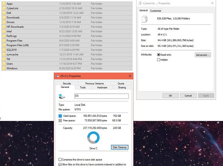Screen dimensions: 223x166
Task: Click the Intel date 9/22/2020 12:03 AM
Action: (x=71, y=31)
